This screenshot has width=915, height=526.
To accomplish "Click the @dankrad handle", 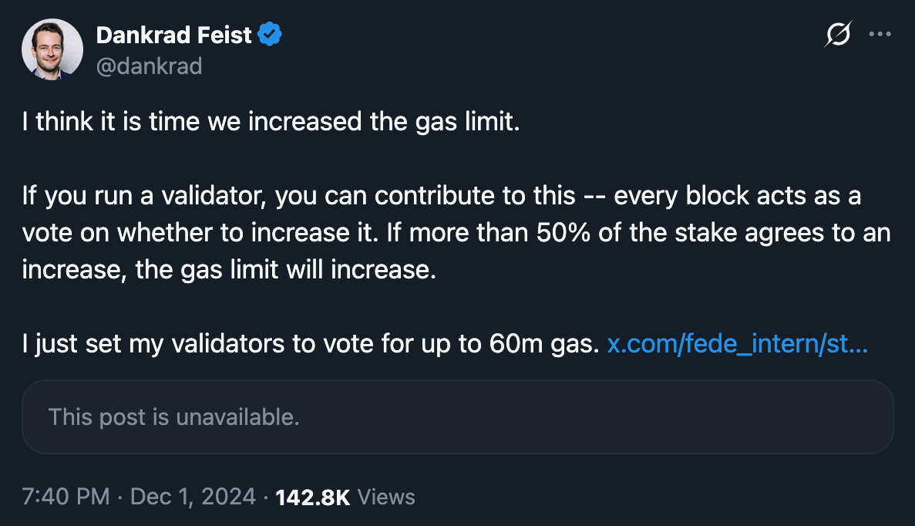I will tap(150, 66).
